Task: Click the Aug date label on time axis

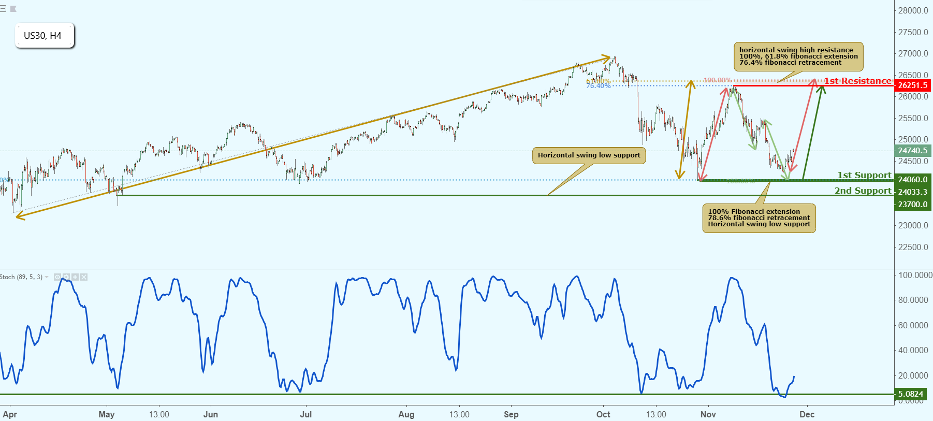Action: (x=406, y=414)
